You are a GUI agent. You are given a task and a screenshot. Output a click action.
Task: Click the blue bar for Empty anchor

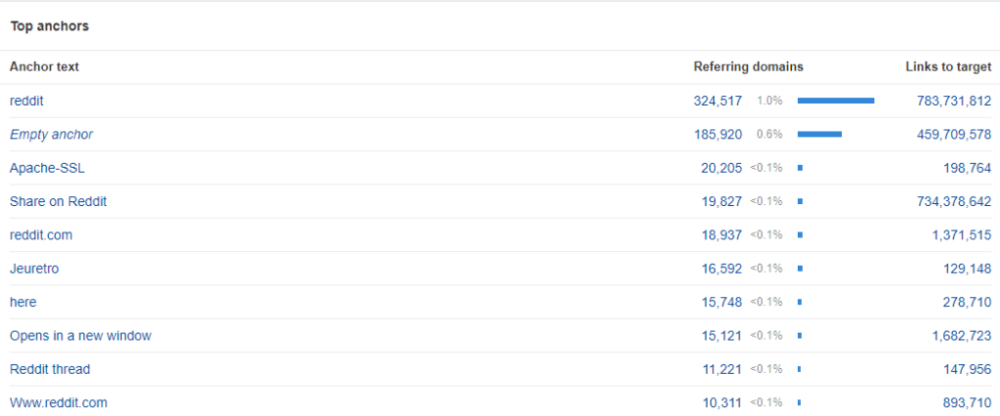pyautogui.click(x=819, y=134)
